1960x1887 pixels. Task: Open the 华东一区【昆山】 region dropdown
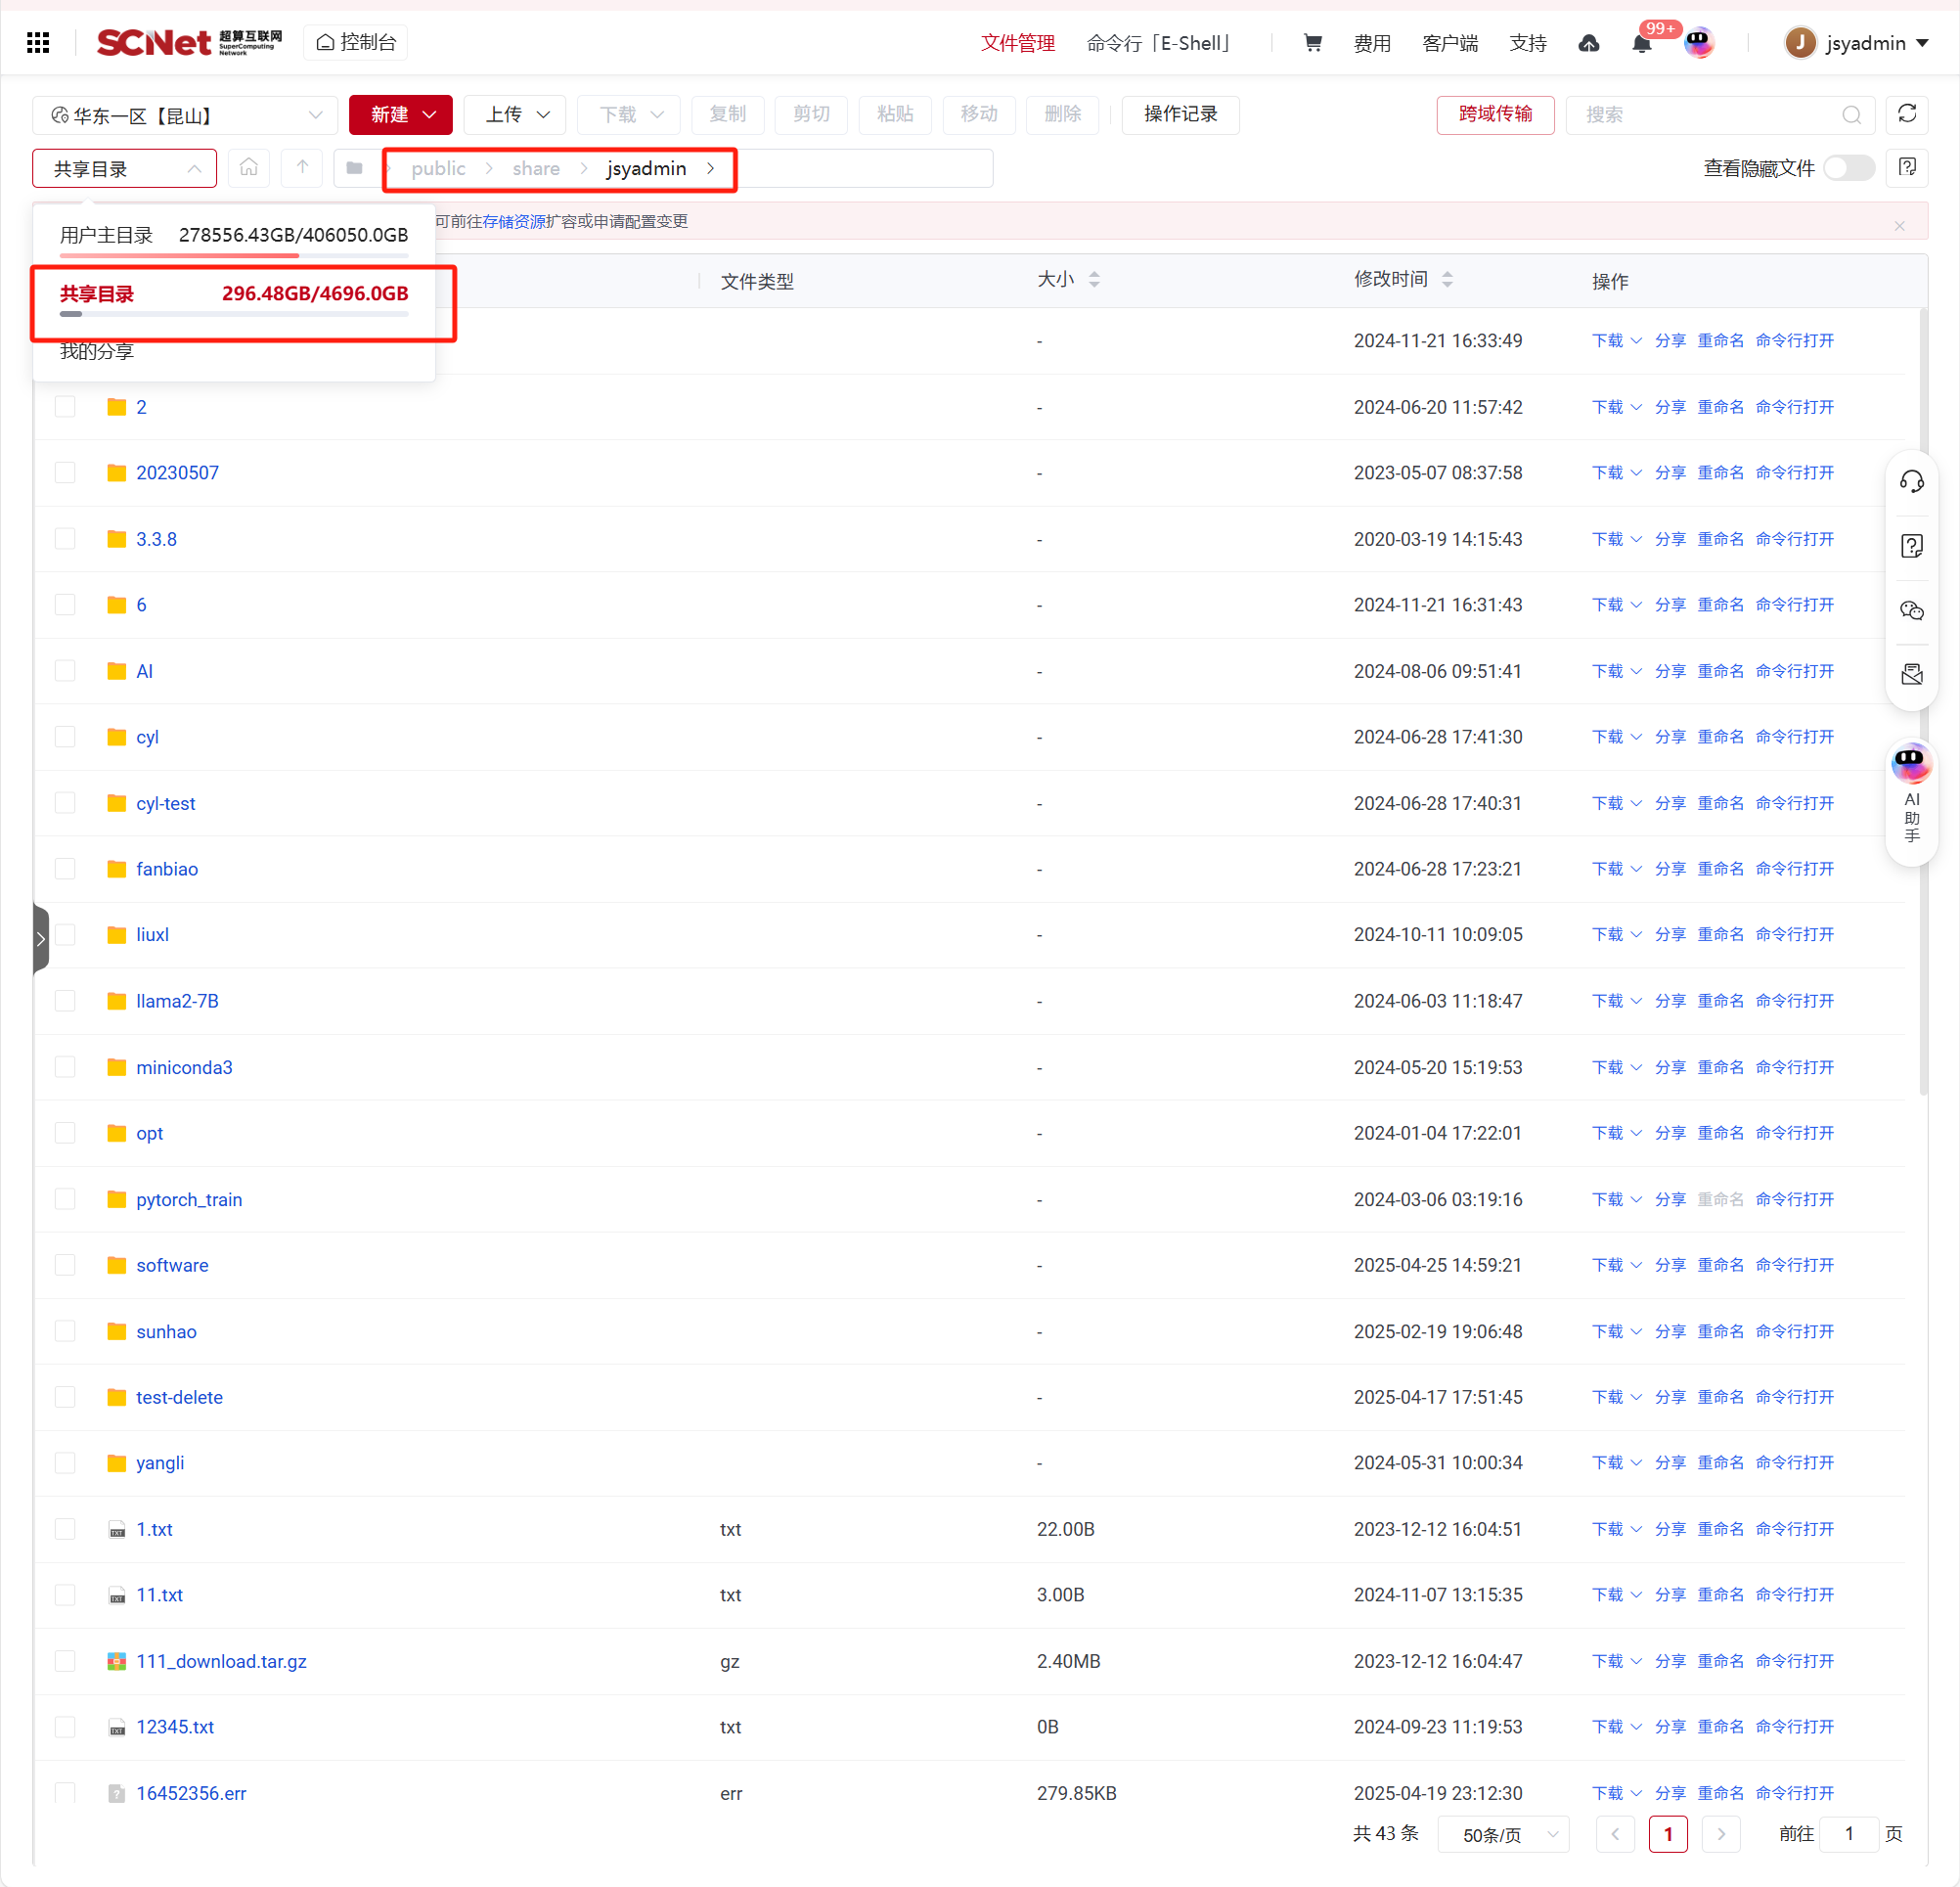click(186, 115)
